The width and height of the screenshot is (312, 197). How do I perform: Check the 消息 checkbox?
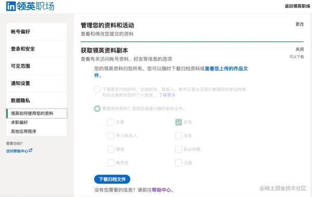tap(178, 136)
